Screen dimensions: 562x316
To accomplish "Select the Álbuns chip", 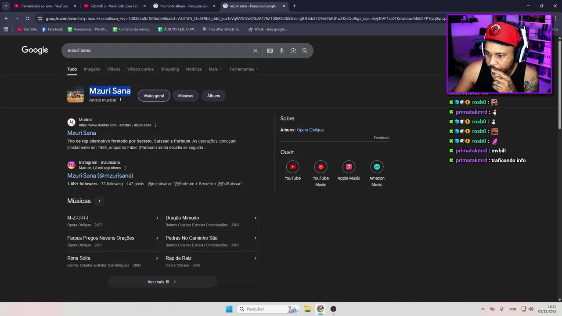I will pyautogui.click(x=214, y=96).
